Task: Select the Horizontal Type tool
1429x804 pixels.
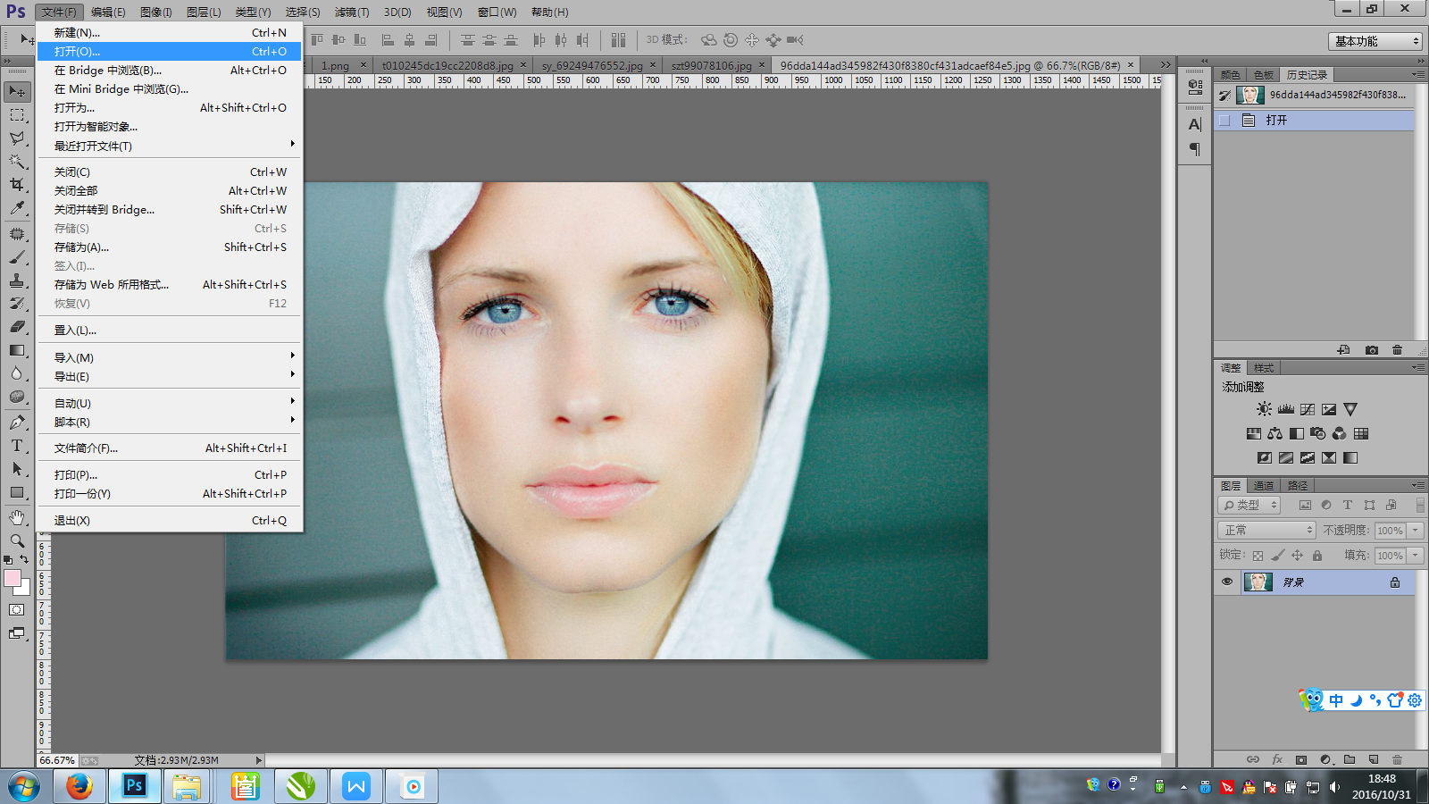Action: coord(17,446)
